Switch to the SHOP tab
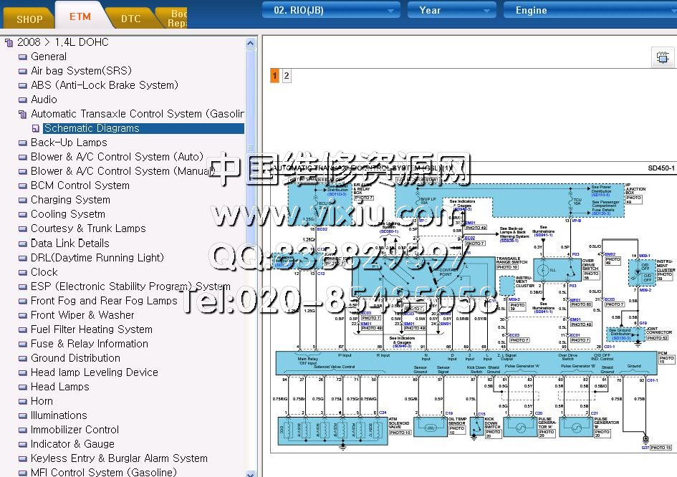Screen dimensions: 677x477 [x=29, y=19]
